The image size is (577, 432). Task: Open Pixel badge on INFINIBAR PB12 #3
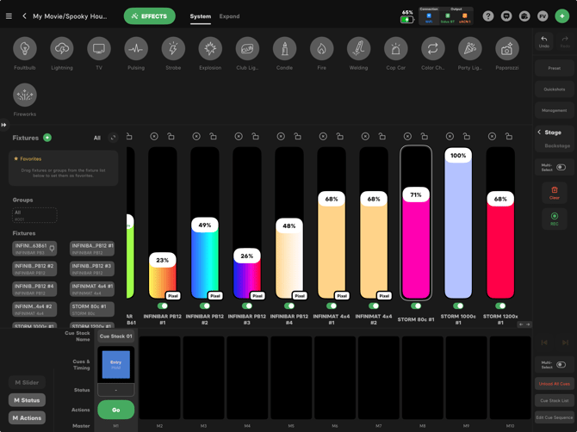257,295
